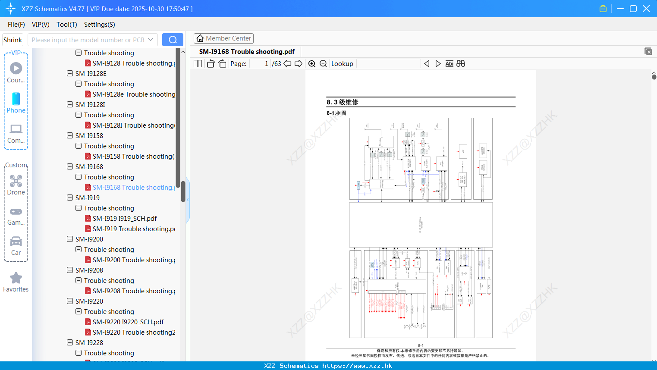The width and height of the screenshot is (657, 370).
Task: Select Computer category in sidebar
Action: pyautogui.click(x=16, y=134)
